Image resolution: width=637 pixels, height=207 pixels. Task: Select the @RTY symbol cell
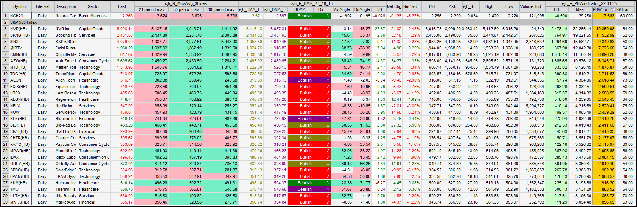click(20, 48)
